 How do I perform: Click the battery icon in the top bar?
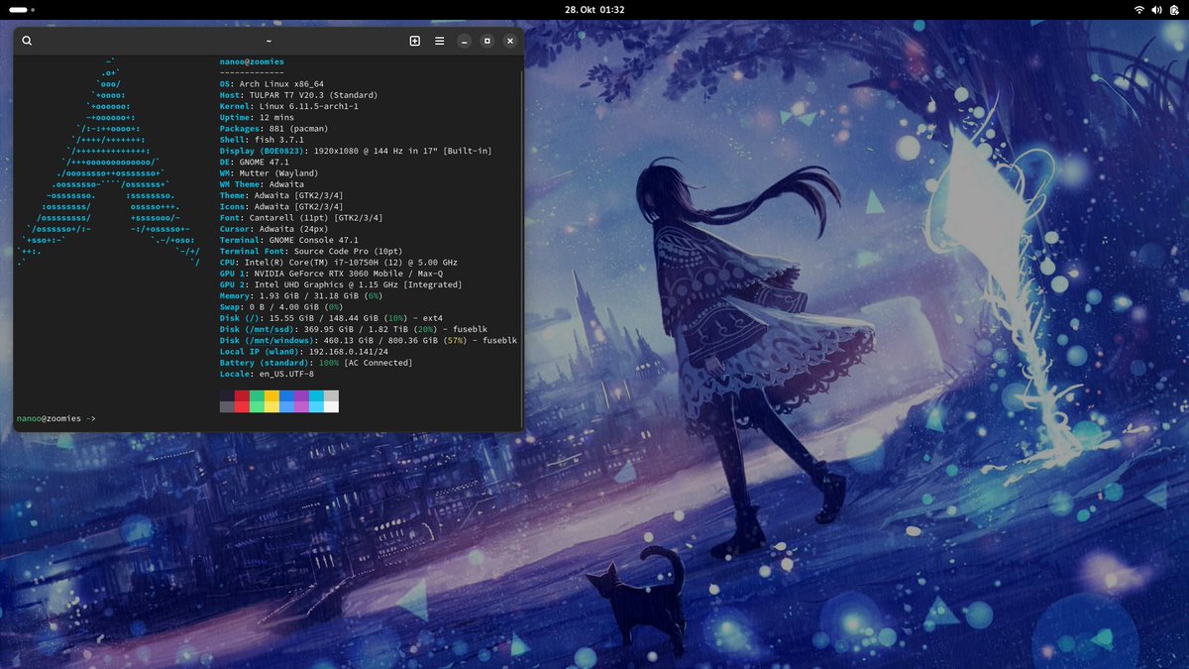tap(1174, 9)
